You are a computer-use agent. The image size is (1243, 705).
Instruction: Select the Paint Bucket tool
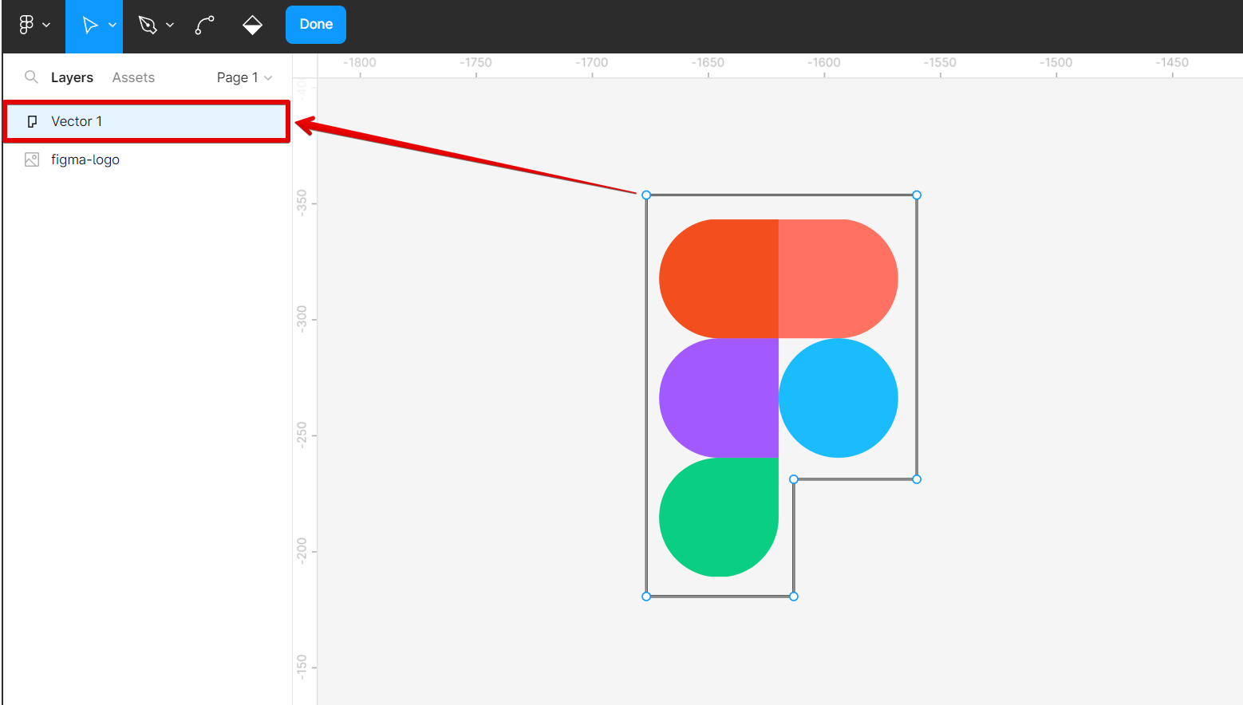pyautogui.click(x=252, y=26)
